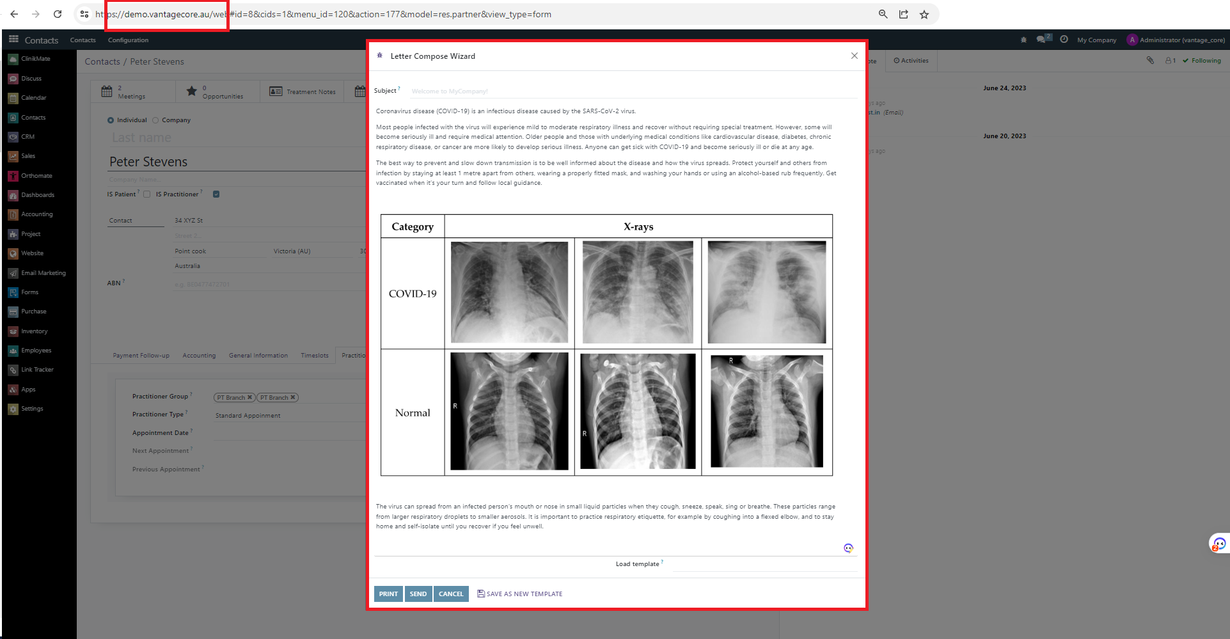Open the Load template dropdown
The height and width of the screenshot is (639, 1230).
[x=764, y=564]
